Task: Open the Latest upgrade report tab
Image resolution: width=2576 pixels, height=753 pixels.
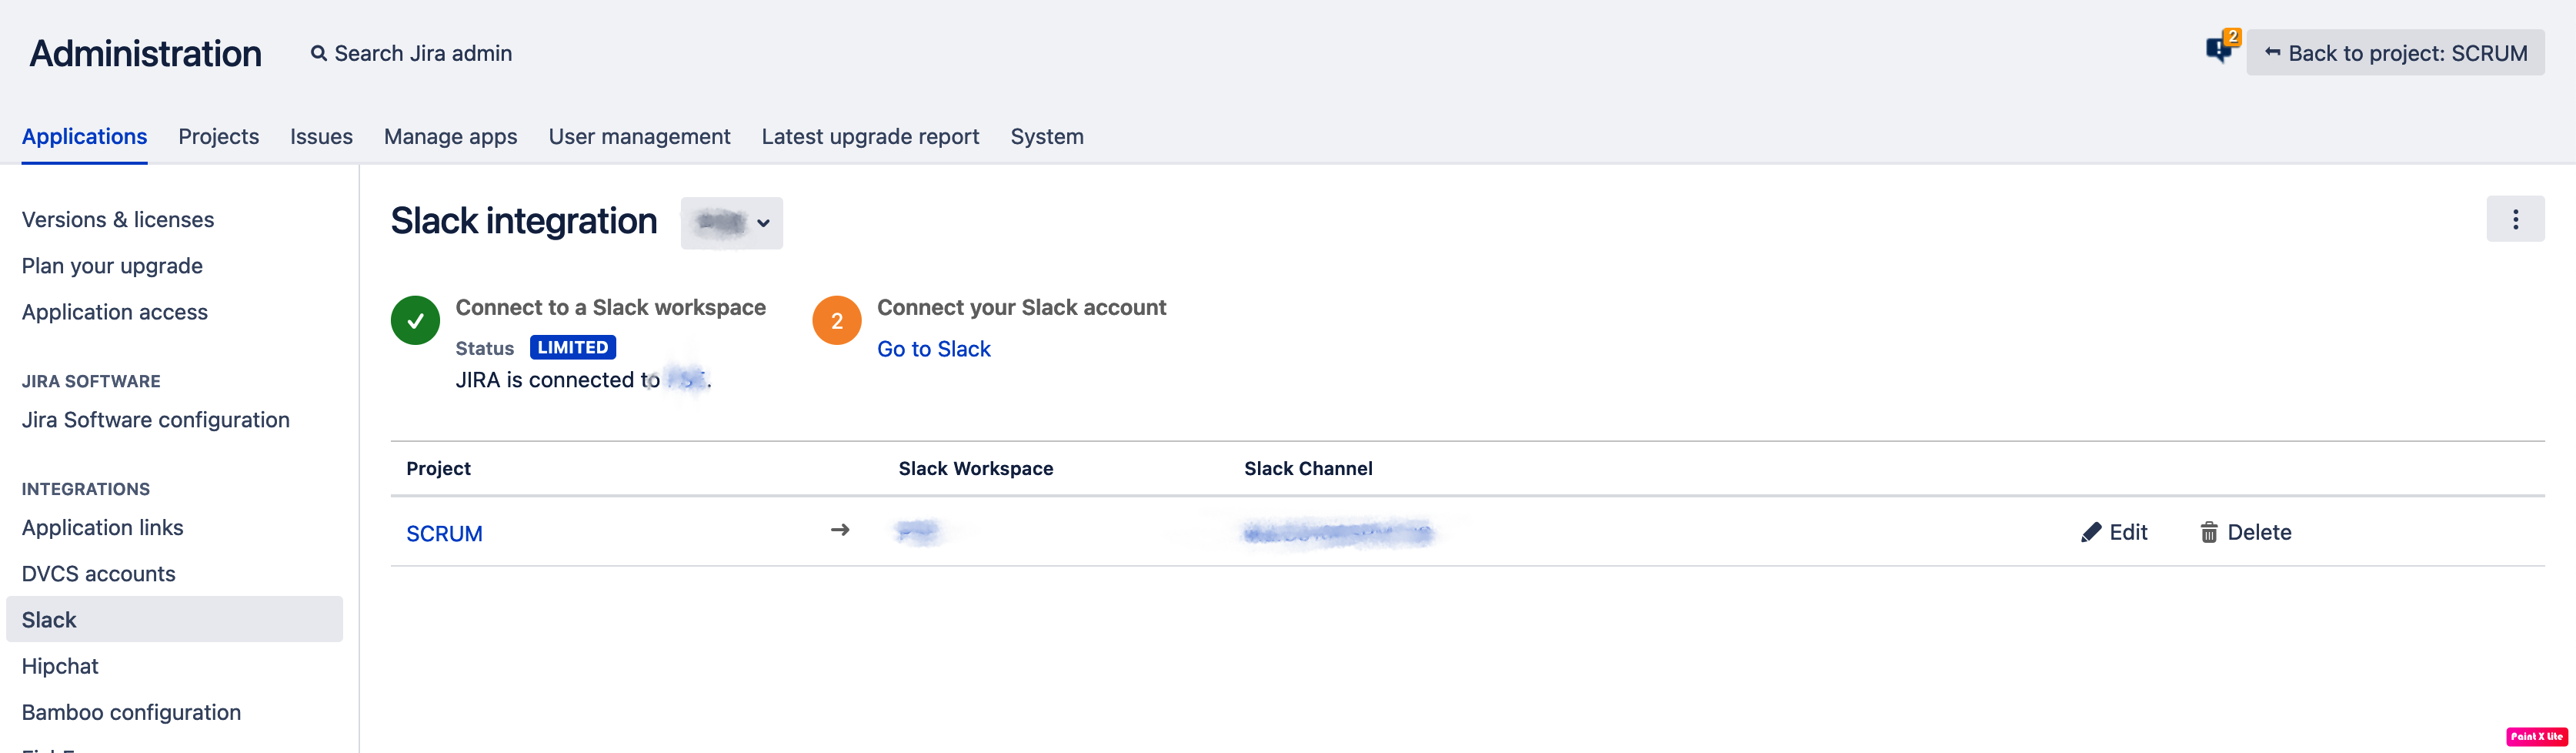Action: 871,136
